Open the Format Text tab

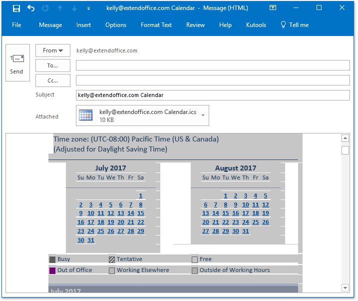click(x=156, y=25)
